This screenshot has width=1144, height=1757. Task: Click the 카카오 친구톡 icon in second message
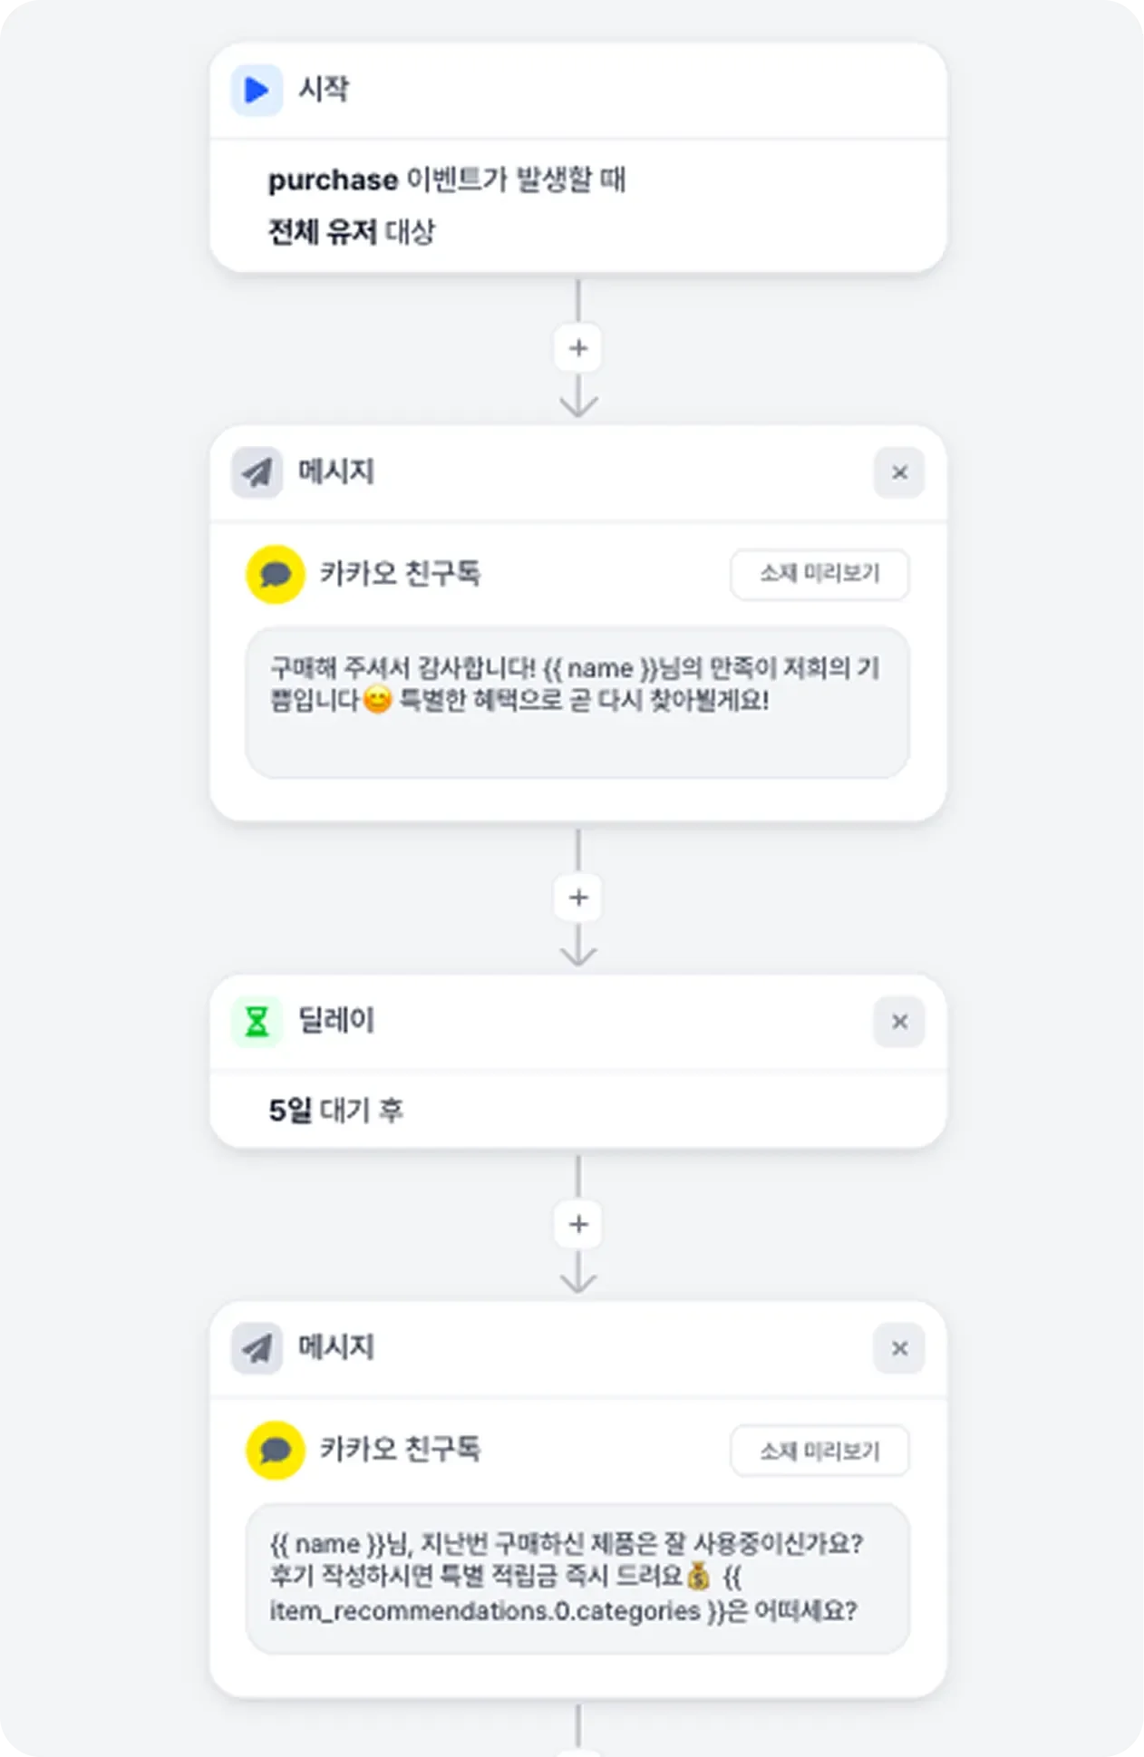pos(275,1450)
